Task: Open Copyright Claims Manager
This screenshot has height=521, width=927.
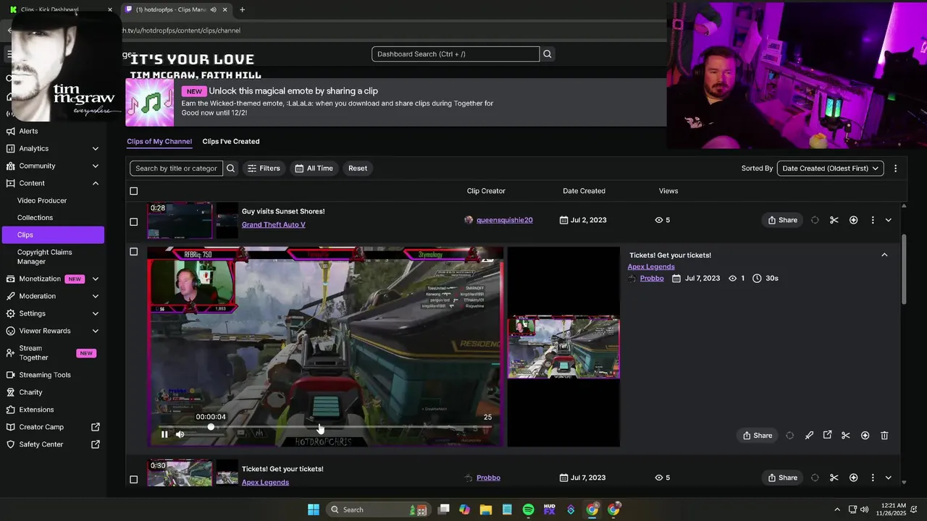Action: (x=44, y=257)
